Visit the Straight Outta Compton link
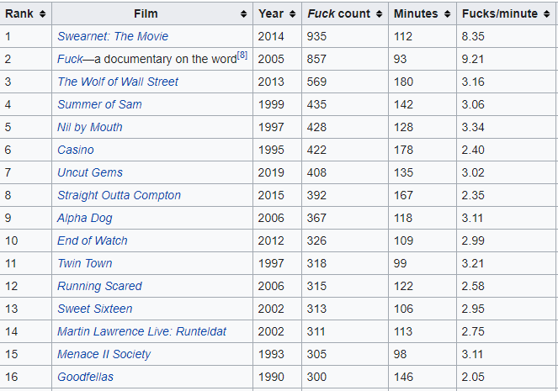 click(x=119, y=195)
